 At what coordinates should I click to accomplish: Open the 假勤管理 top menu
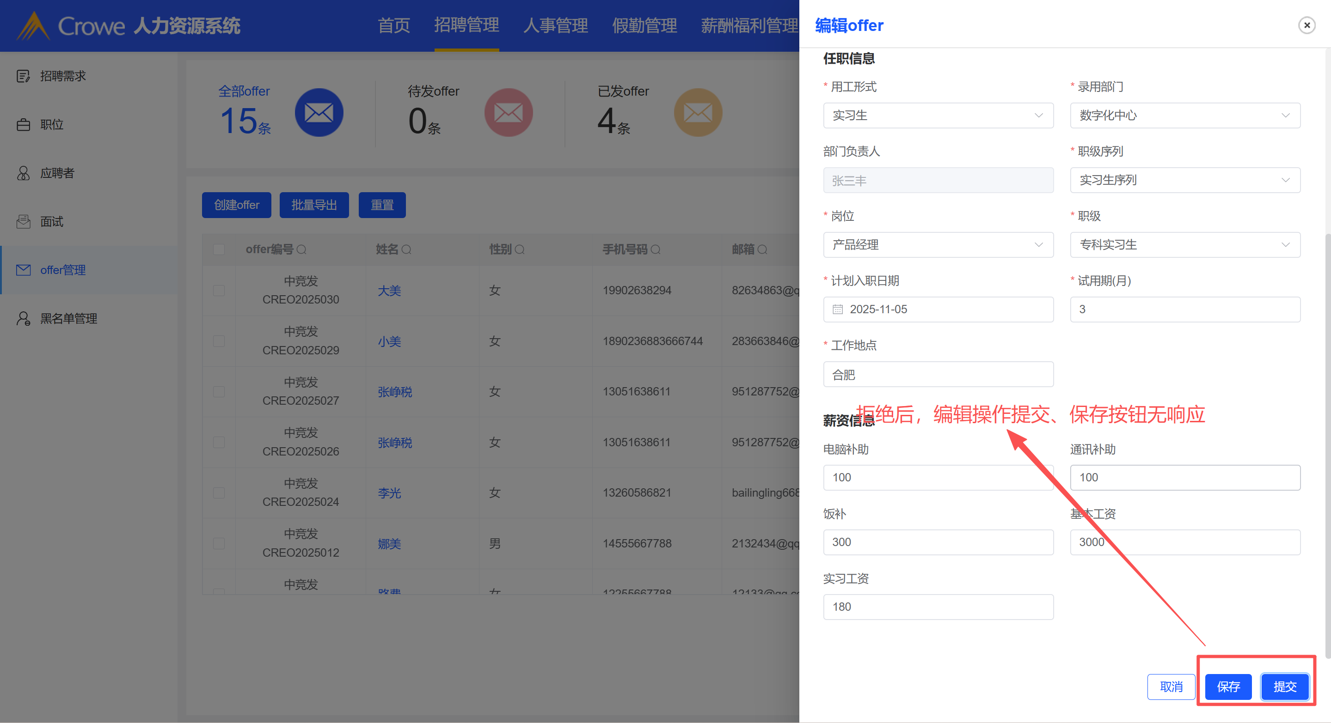(644, 25)
